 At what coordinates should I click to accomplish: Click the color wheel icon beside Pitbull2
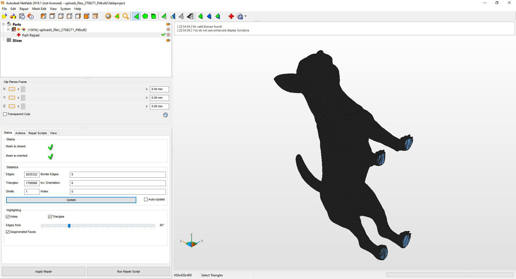coord(24,30)
